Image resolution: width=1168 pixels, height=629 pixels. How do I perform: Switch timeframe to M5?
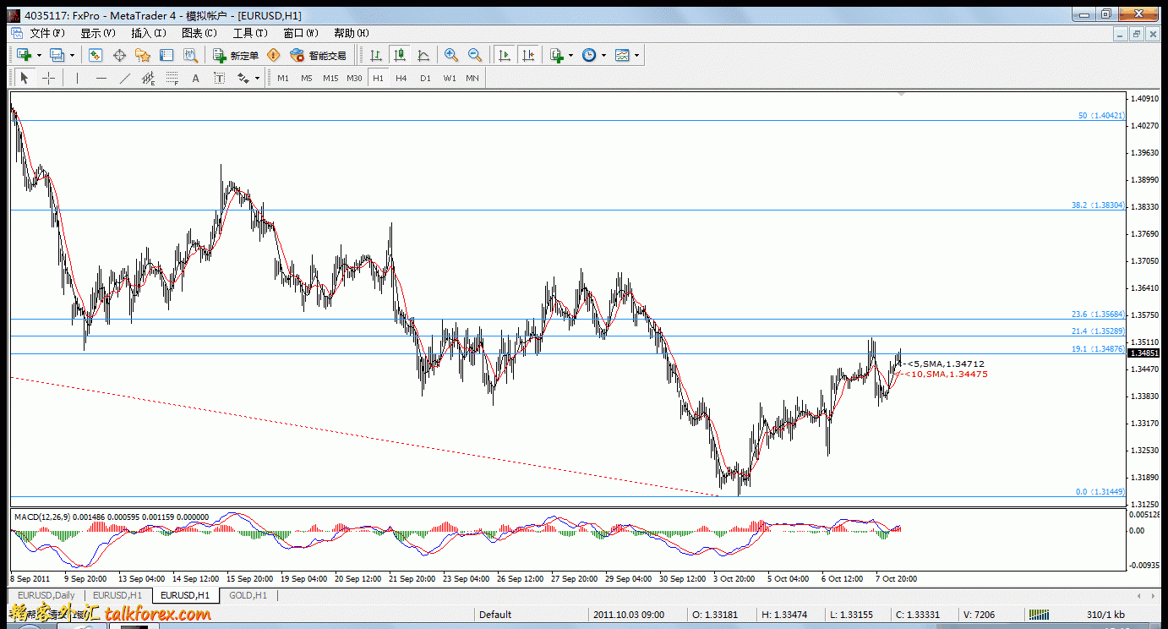307,78
